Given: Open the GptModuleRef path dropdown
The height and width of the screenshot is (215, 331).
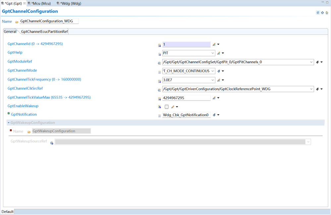Looking at the screenshot, I should (311, 62).
